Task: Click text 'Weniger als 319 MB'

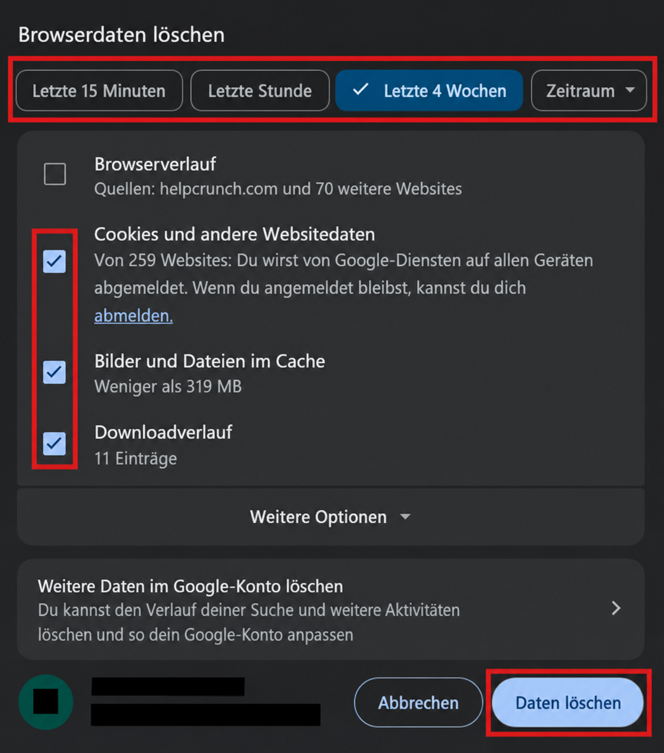Action: pyautogui.click(x=168, y=387)
